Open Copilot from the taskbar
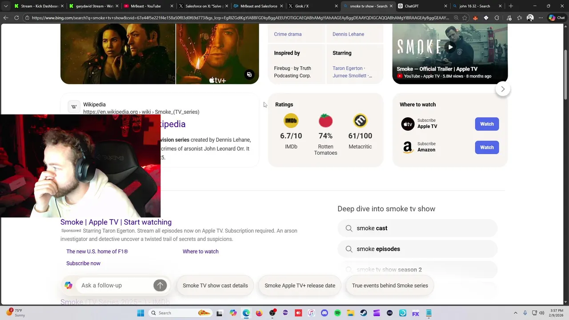This screenshot has width=569, height=320. click(x=233, y=313)
